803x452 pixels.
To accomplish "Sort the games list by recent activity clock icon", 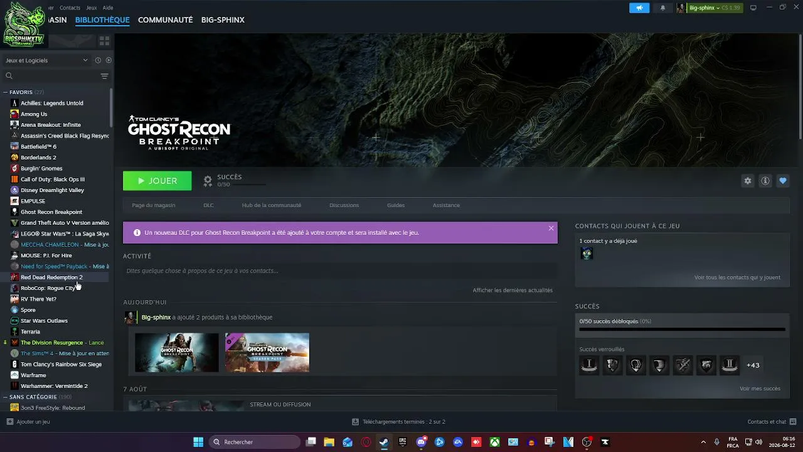I will 98,60.
